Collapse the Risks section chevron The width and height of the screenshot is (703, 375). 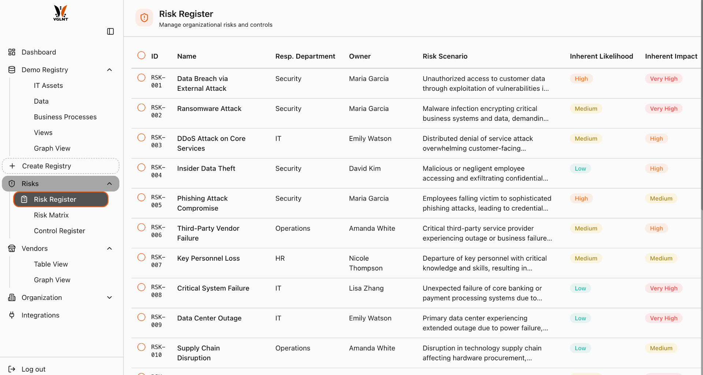click(109, 183)
